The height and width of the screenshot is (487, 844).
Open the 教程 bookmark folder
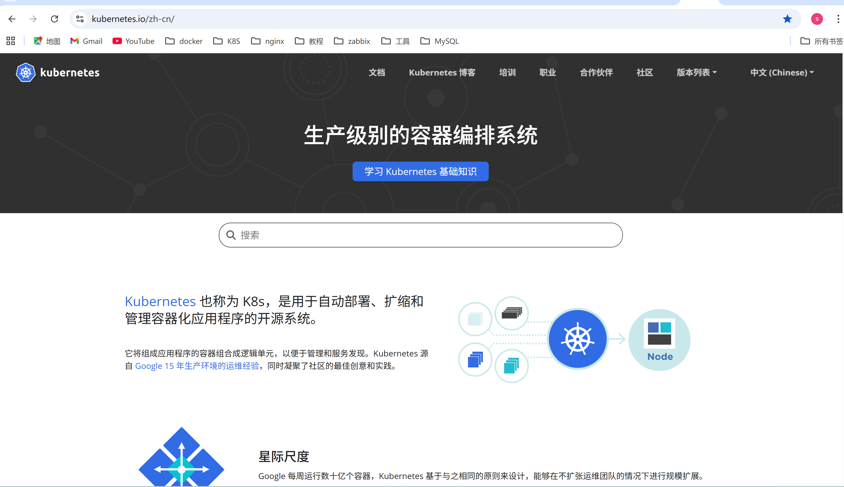point(309,41)
